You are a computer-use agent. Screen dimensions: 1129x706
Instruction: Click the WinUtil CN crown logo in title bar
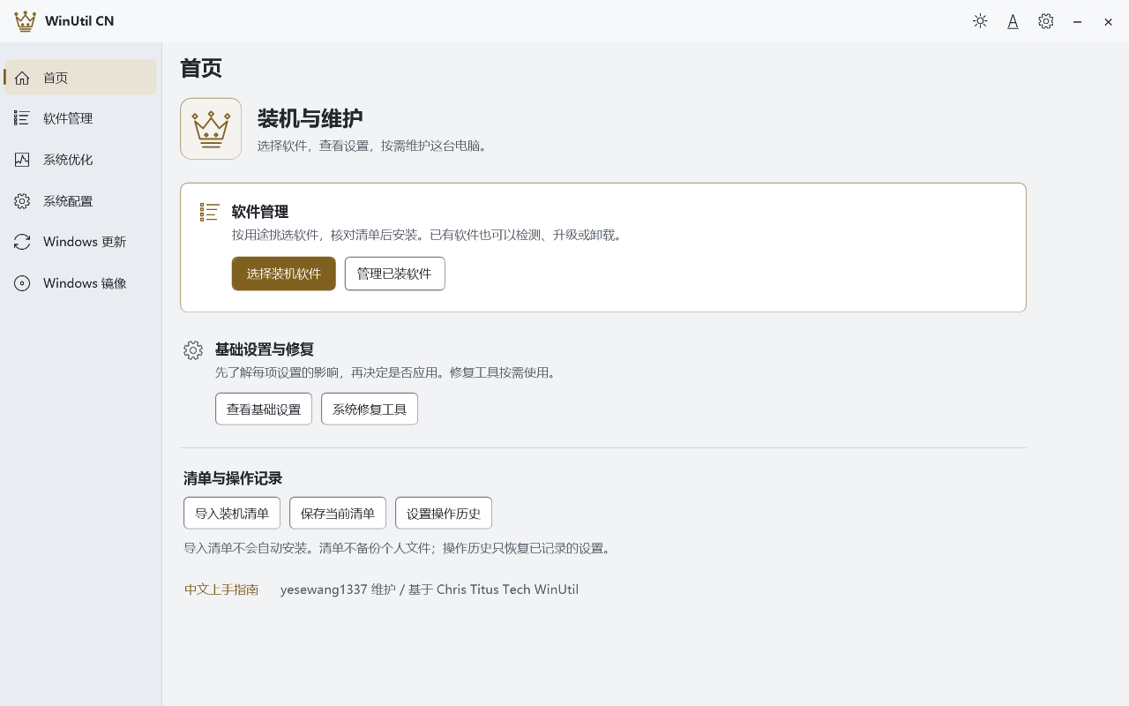coord(26,21)
